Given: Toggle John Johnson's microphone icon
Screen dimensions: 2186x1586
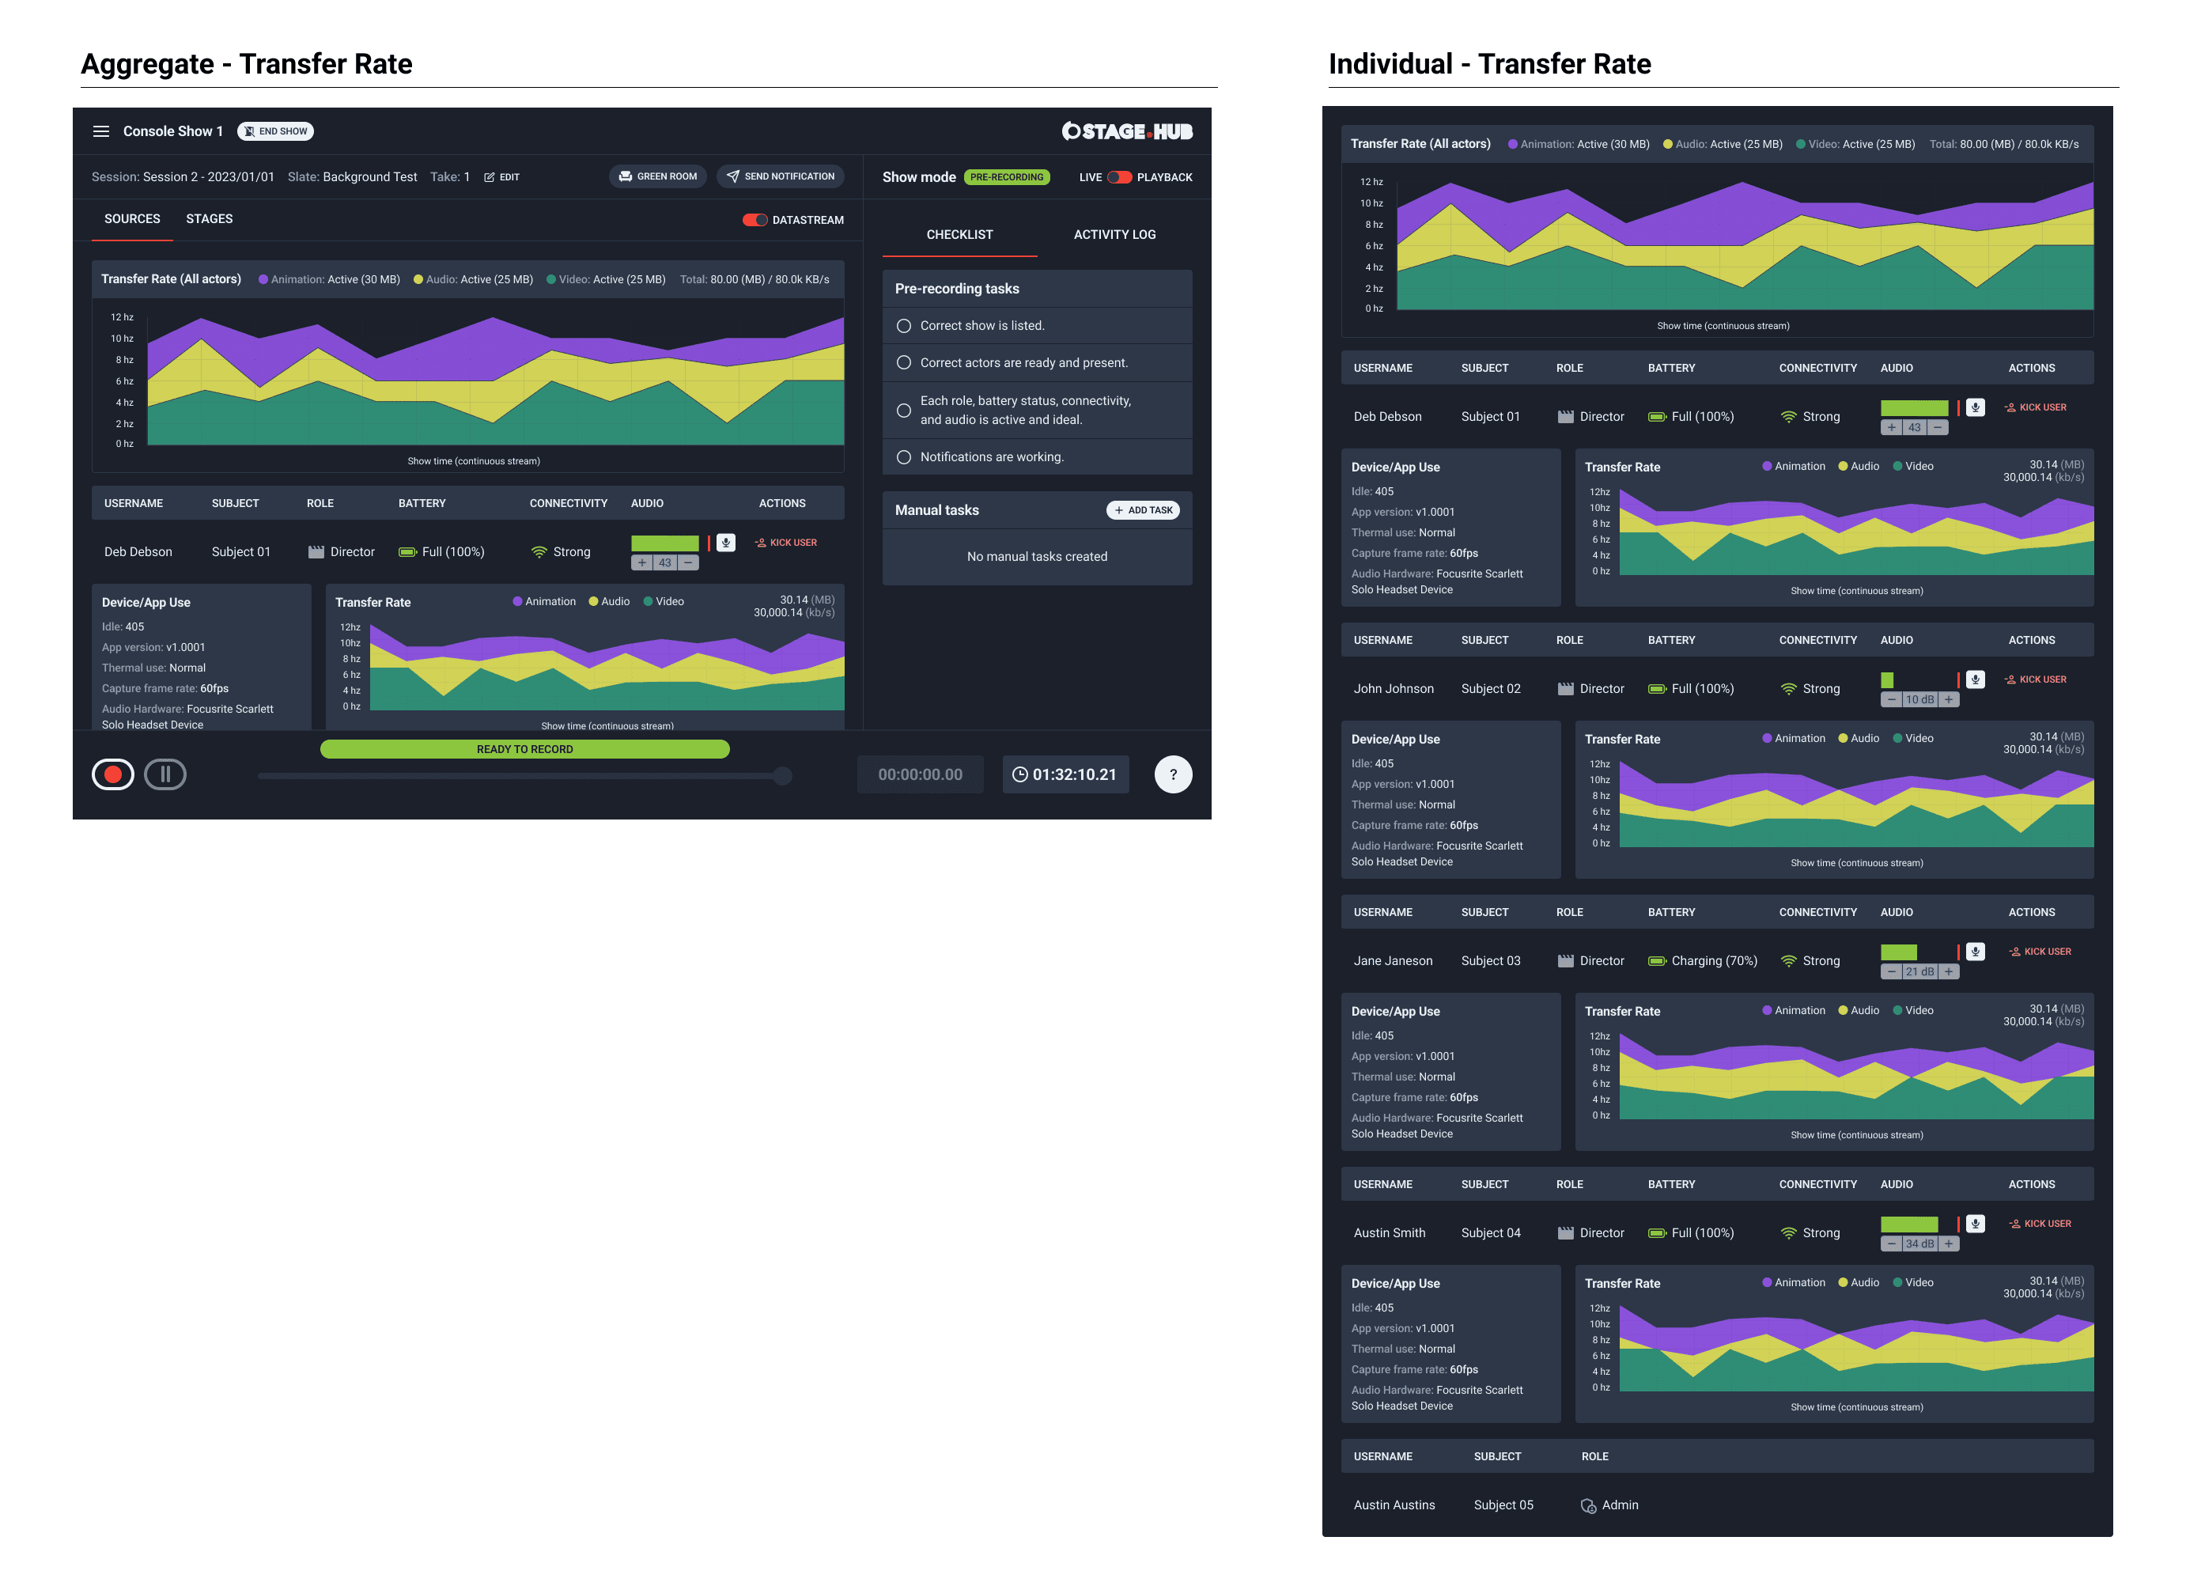Looking at the screenshot, I should [1975, 679].
